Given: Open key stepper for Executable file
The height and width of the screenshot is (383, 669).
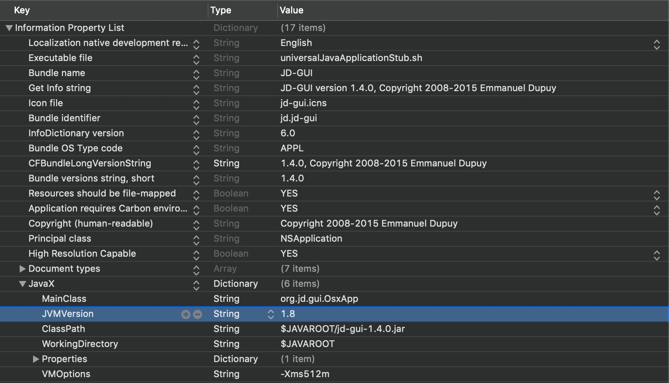Looking at the screenshot, I should 196,60.
